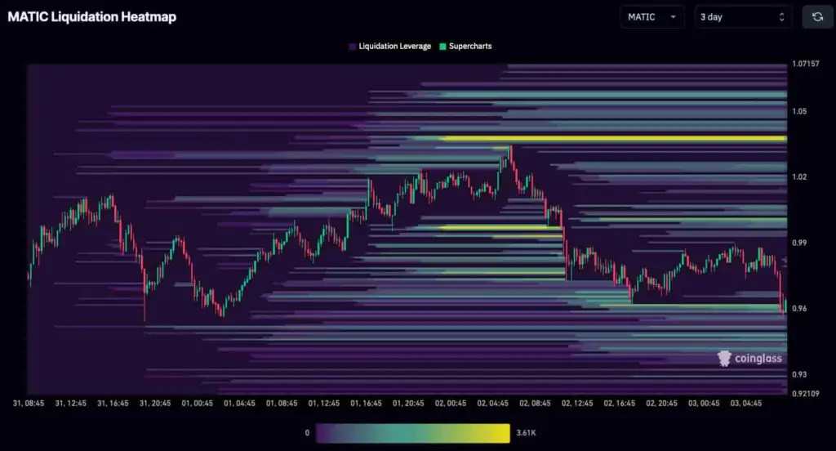The height and width of the screenshot is (451, 836).
Task: Click the 02, 12:45 time label
Action: (x=577, y=404)
